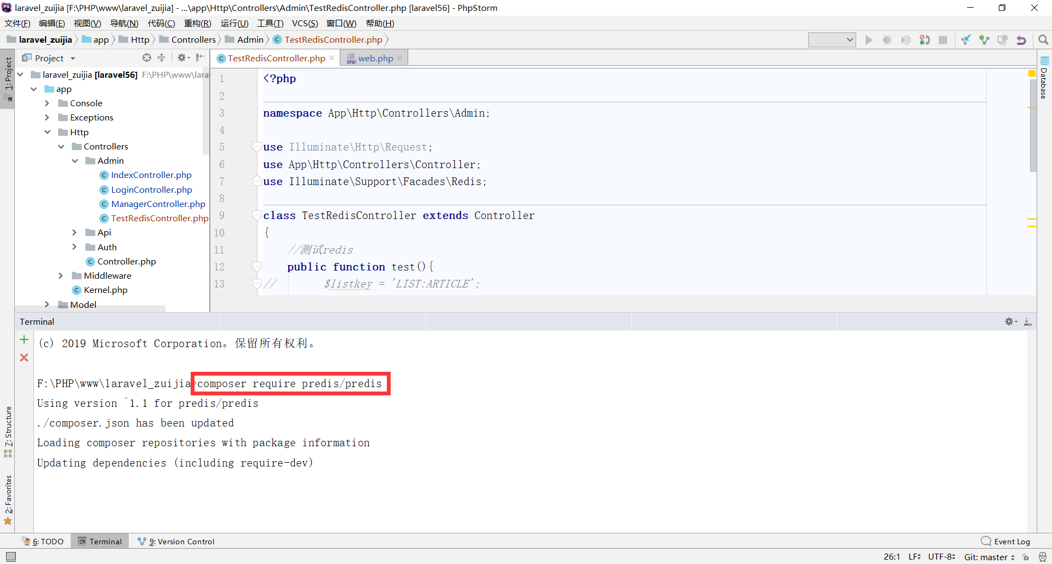Open search everywhere via magnifier icon
The height and width of the screenshot is (564, 1052).
click(x=1043, y=39)
